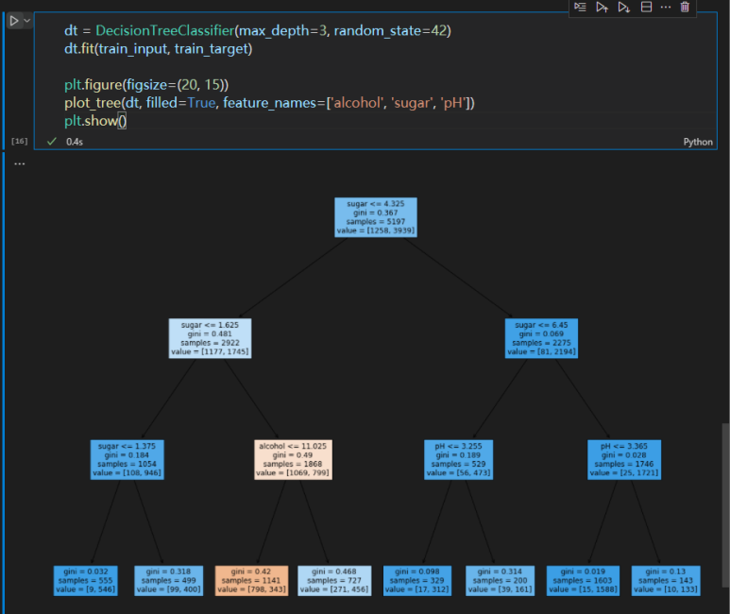Click the green execution success checkmark
The image size is (730, 614).
click(x=52, y=141)
